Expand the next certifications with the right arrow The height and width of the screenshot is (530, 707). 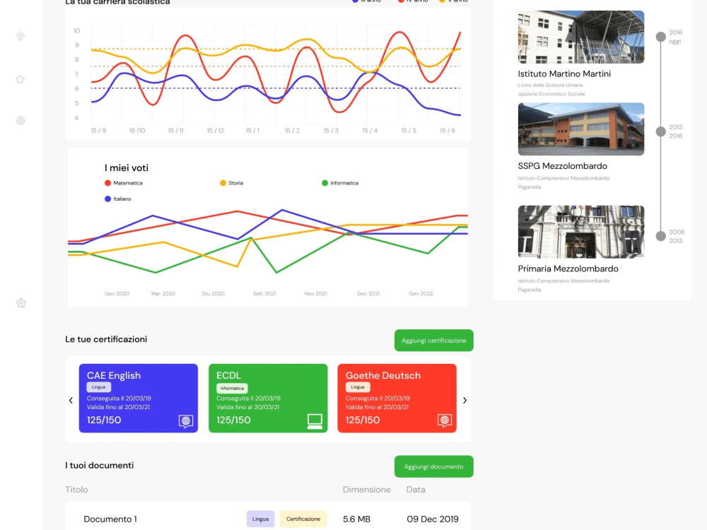point(465,400)
